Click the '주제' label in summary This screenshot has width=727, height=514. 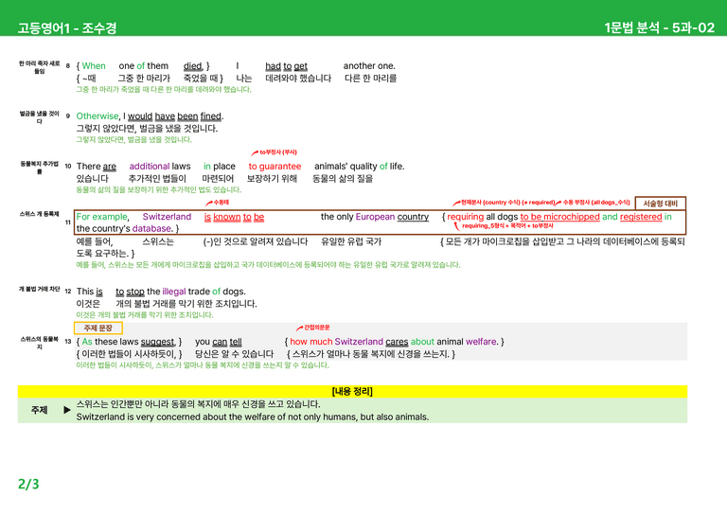(x=39, y=410)
